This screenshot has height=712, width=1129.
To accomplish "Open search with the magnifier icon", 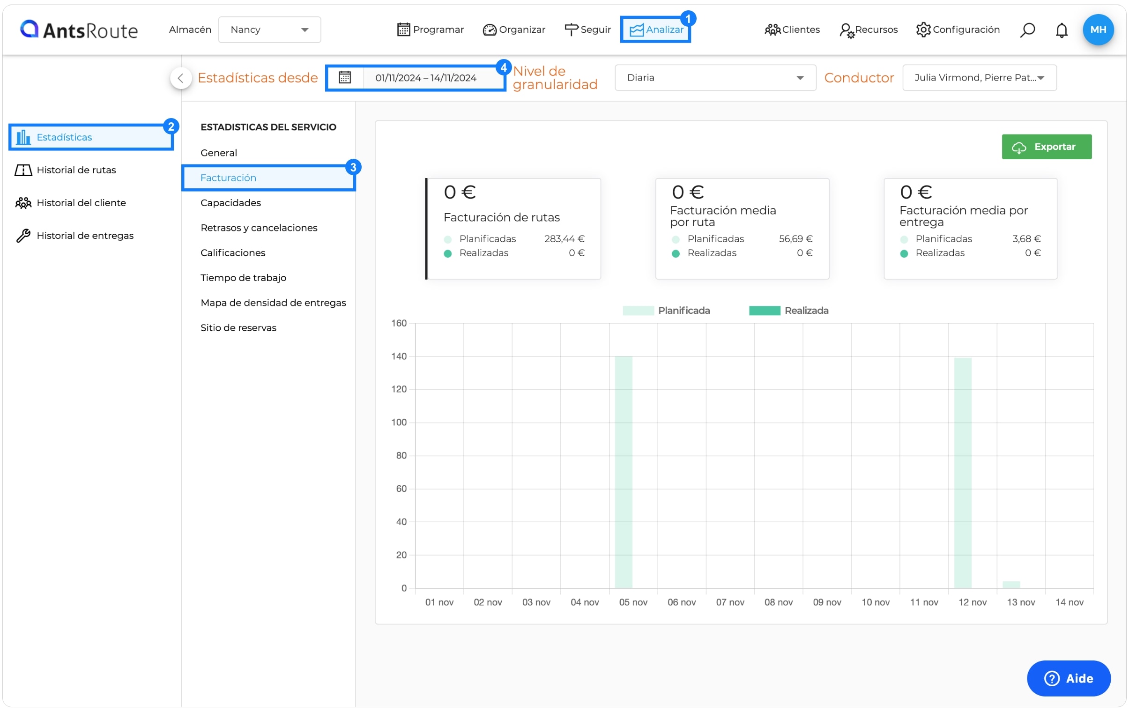I will [x=1027, y=30].
